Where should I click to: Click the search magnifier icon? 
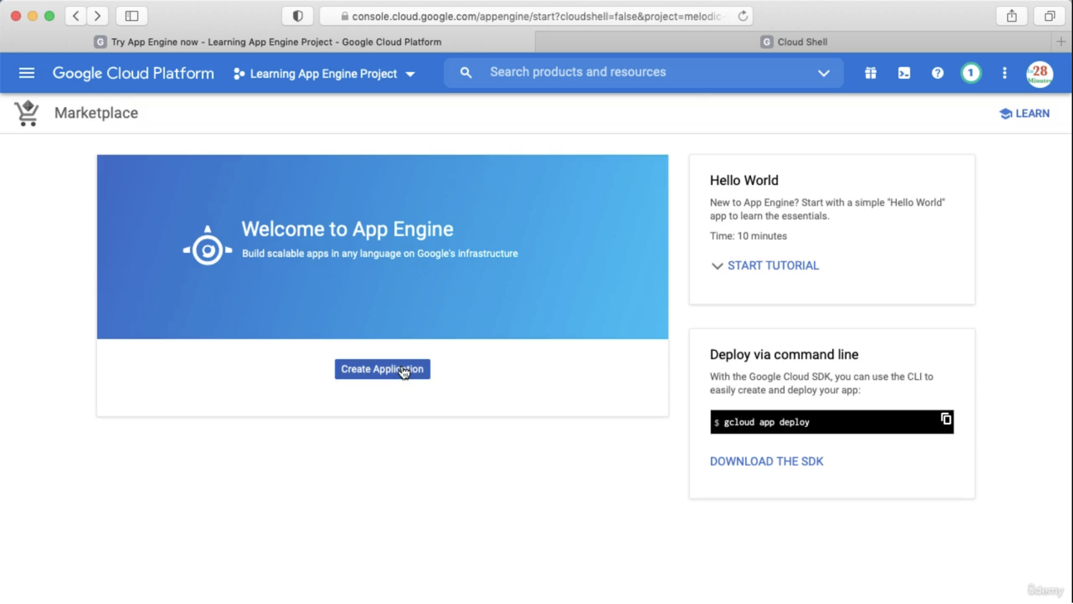click(465, 73)
